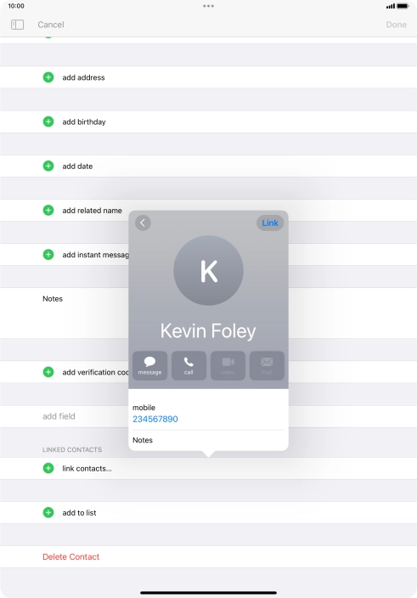The width and height of the screenshot is (417, 598).
Task: Tap the green plus beside add birthday
Action: (x=48, y=121)
